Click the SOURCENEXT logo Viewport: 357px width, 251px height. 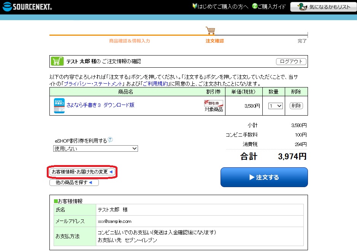(27, 6)
